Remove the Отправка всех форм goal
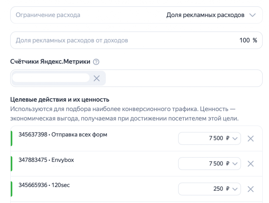 (x=251, y=138)
